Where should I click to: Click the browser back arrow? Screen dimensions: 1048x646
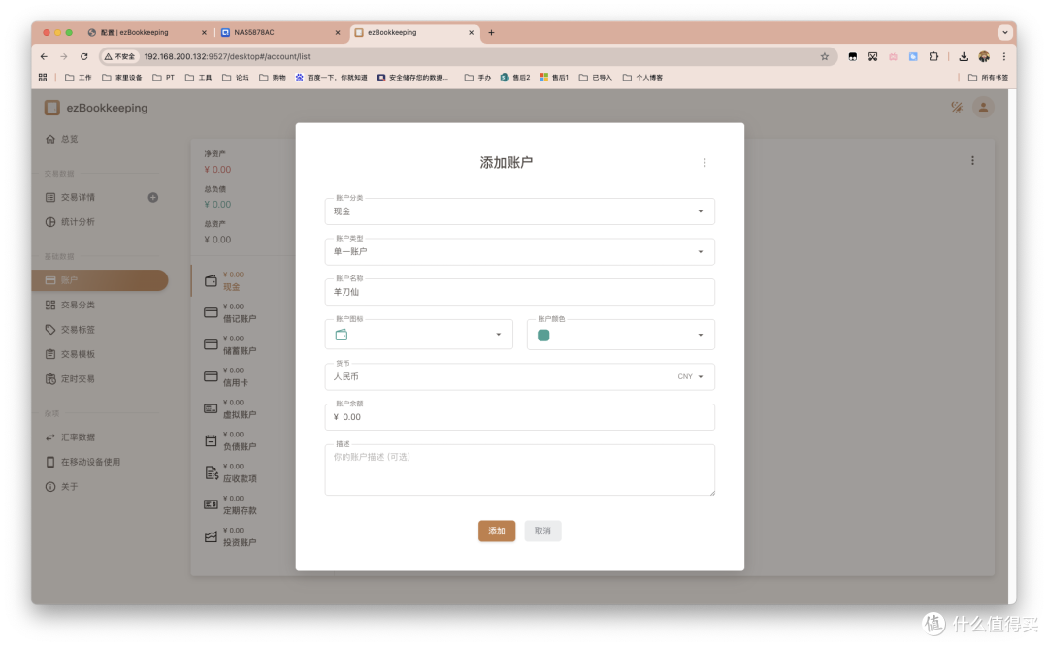(x=44, y=57)
